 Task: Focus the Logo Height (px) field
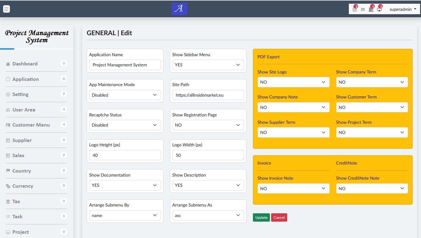point(125,155)
